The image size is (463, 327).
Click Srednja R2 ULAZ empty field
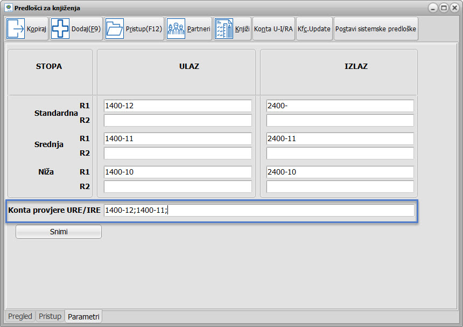tap(178, 153)
